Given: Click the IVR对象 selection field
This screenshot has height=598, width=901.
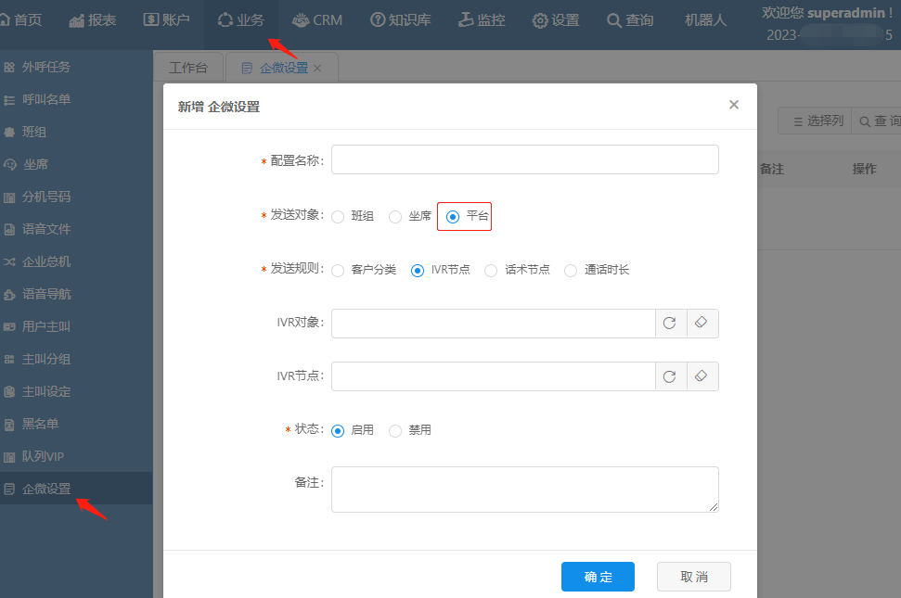Looking at the screenshot, I should coord(493,324).
